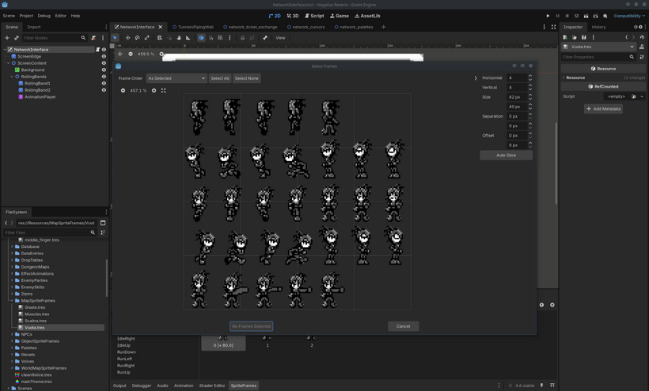Open the Script property dropdown arrow
649x391 pixels.
tap(642, 96)
